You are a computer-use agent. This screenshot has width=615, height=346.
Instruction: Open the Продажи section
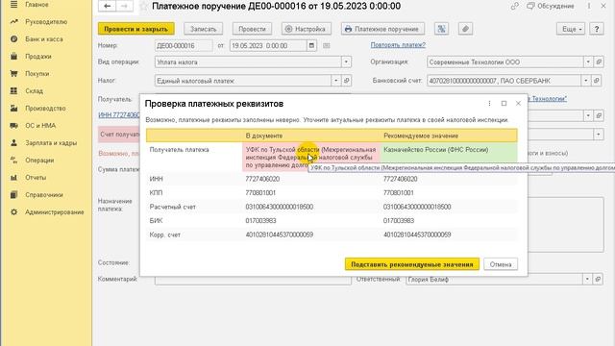pos(38,57)
